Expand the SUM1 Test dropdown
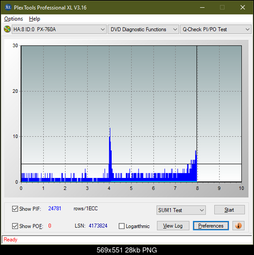The width and height of the screenshot is (254, 255). point(181,210)
